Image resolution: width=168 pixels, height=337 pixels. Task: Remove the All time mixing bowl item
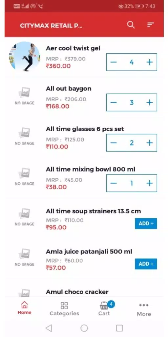pyautogui.click(x=114, y=183)
